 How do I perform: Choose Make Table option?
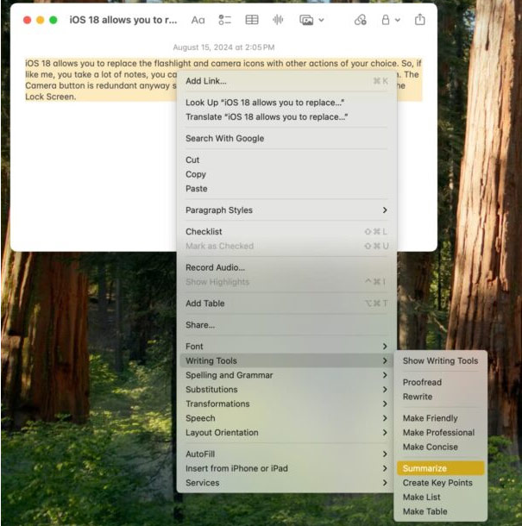coord(440,511)
